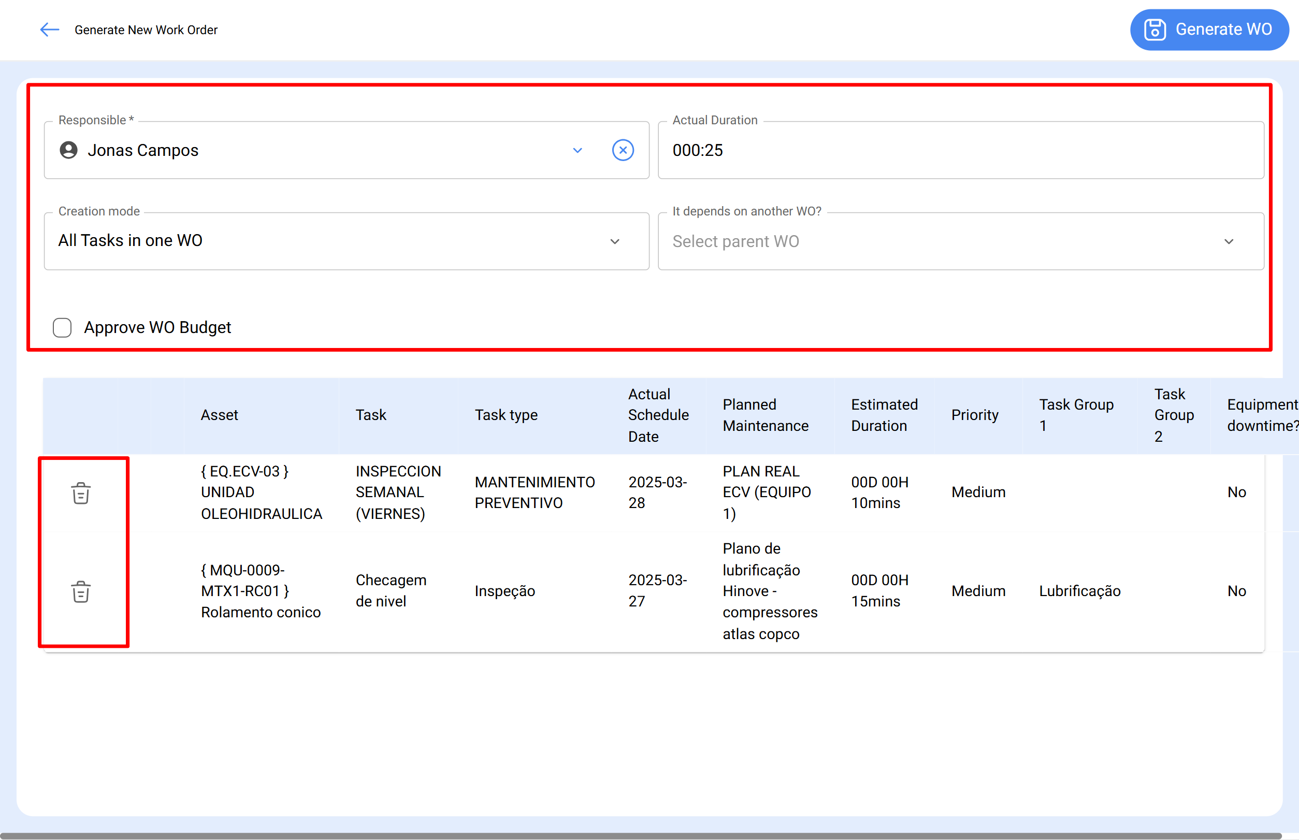Open the Responsible dropdown chevron
Image resolution: width=1299 pixels, height=840 pixels.
(577, 150)
